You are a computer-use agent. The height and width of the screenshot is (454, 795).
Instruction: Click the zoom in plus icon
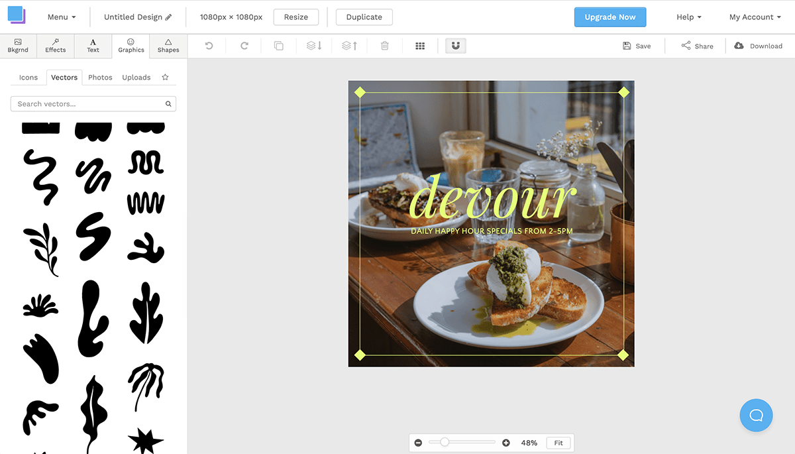(506, 443)
